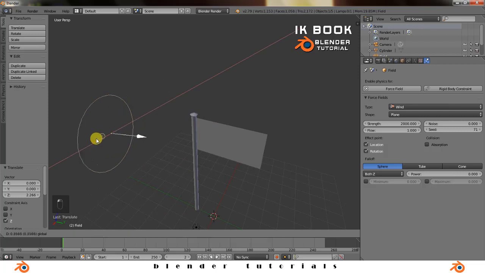Toggle Camera visibility eye in the outliner
The image size is (485, 273).
465,44
